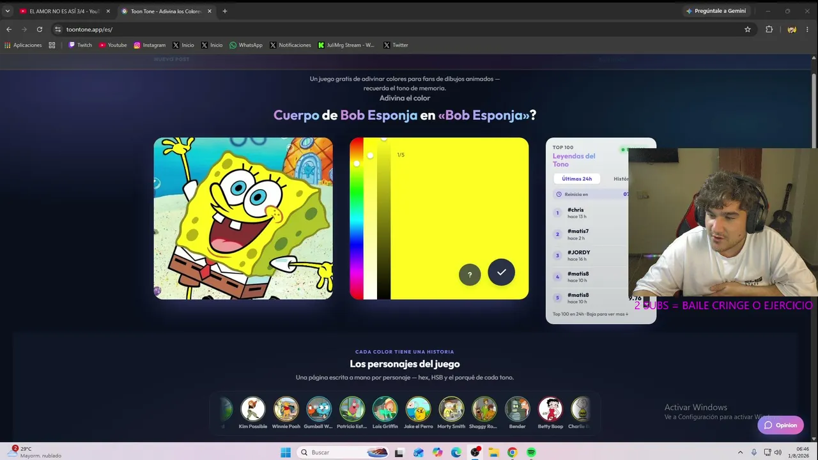Adjust the saturation slider strip

370,218
